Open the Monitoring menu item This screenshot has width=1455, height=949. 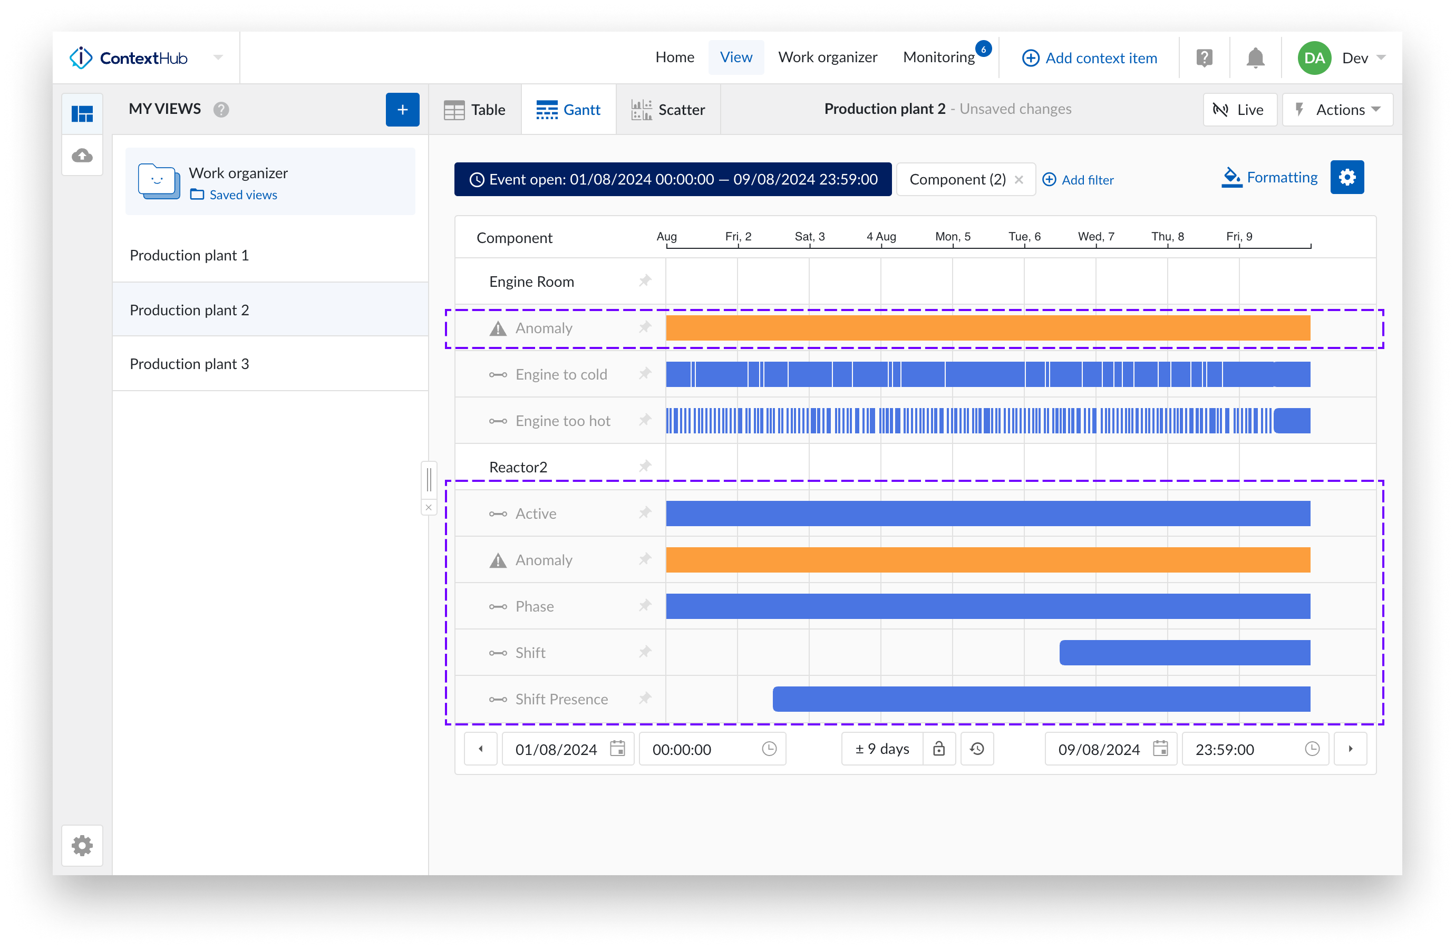click(938, 57)
